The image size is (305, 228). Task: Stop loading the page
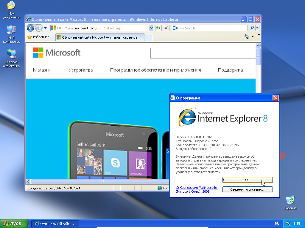tap(166, 28)
